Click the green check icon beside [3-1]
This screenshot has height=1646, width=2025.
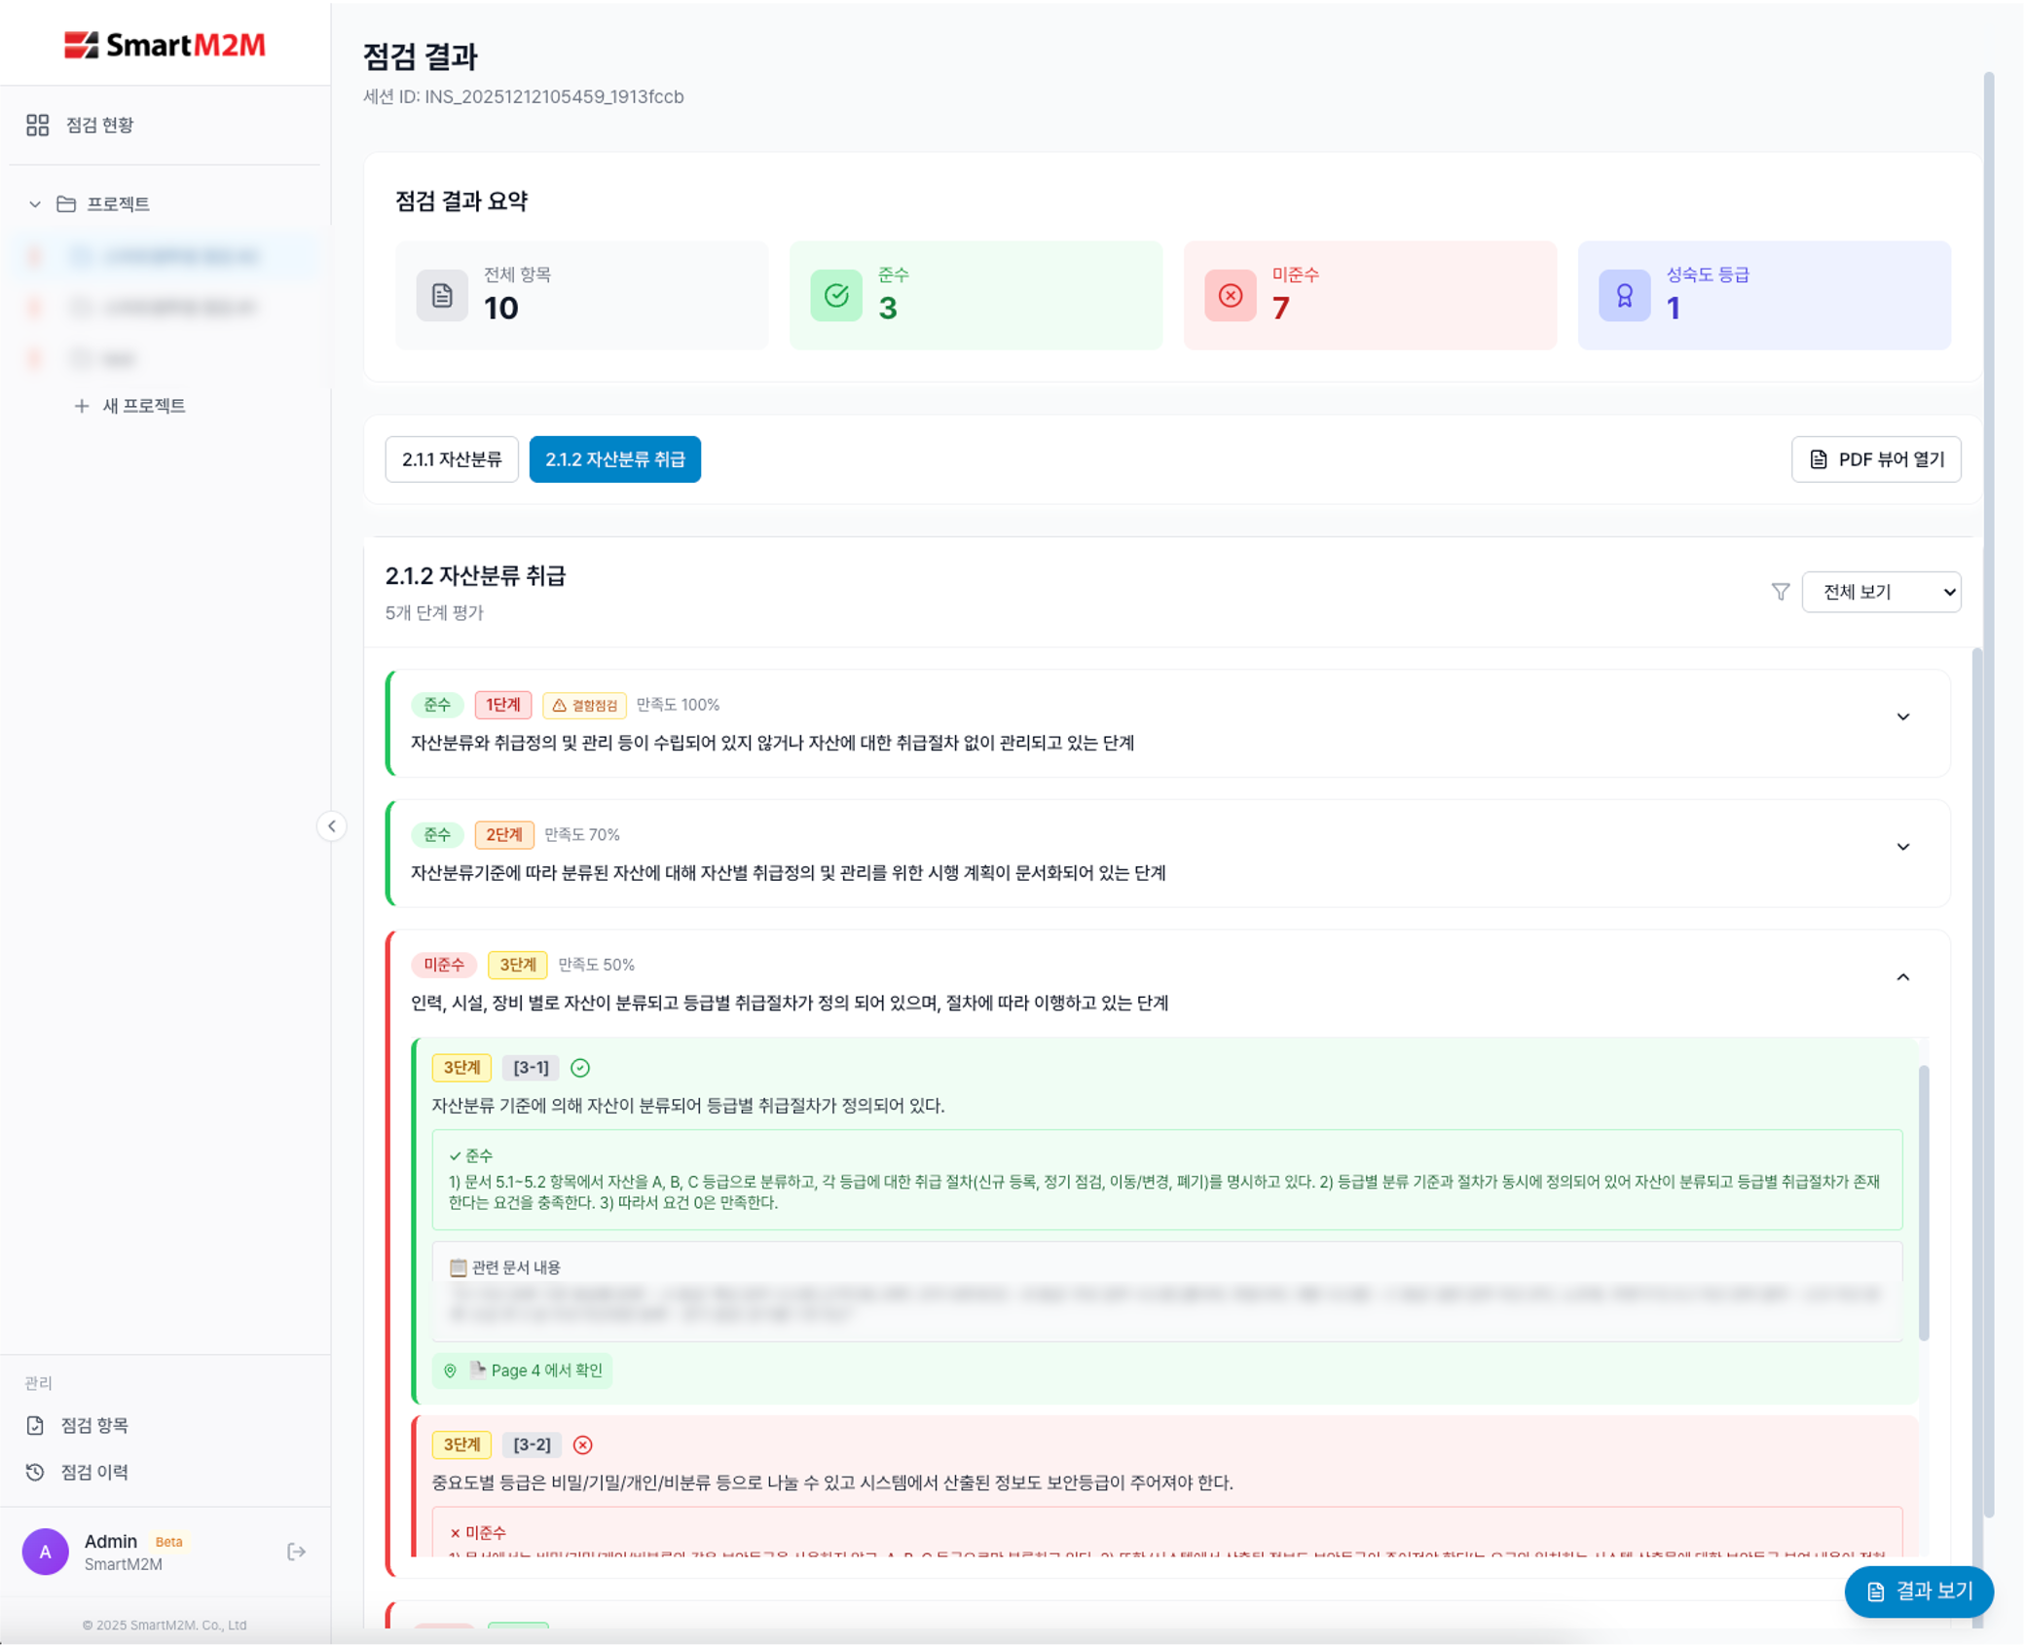pyautogui.click(x=580, y=1068)
